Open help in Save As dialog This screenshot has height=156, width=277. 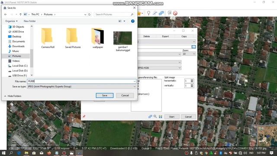click(x=133, y=21)
